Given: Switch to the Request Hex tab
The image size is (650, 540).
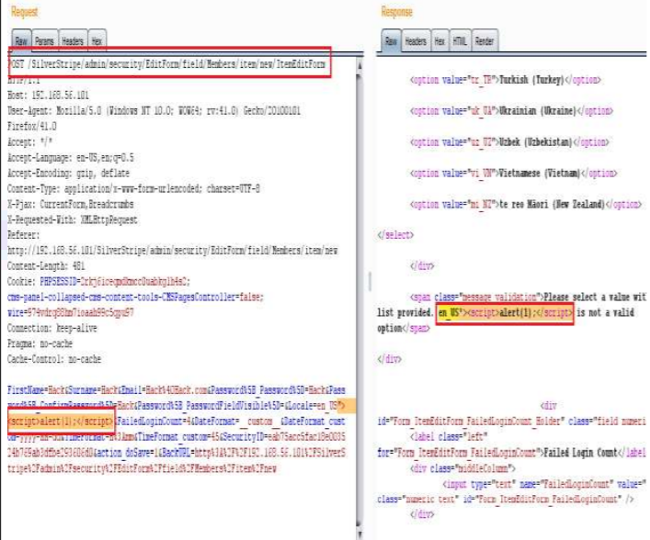Looking at the screenshot, I should [97, 42].
